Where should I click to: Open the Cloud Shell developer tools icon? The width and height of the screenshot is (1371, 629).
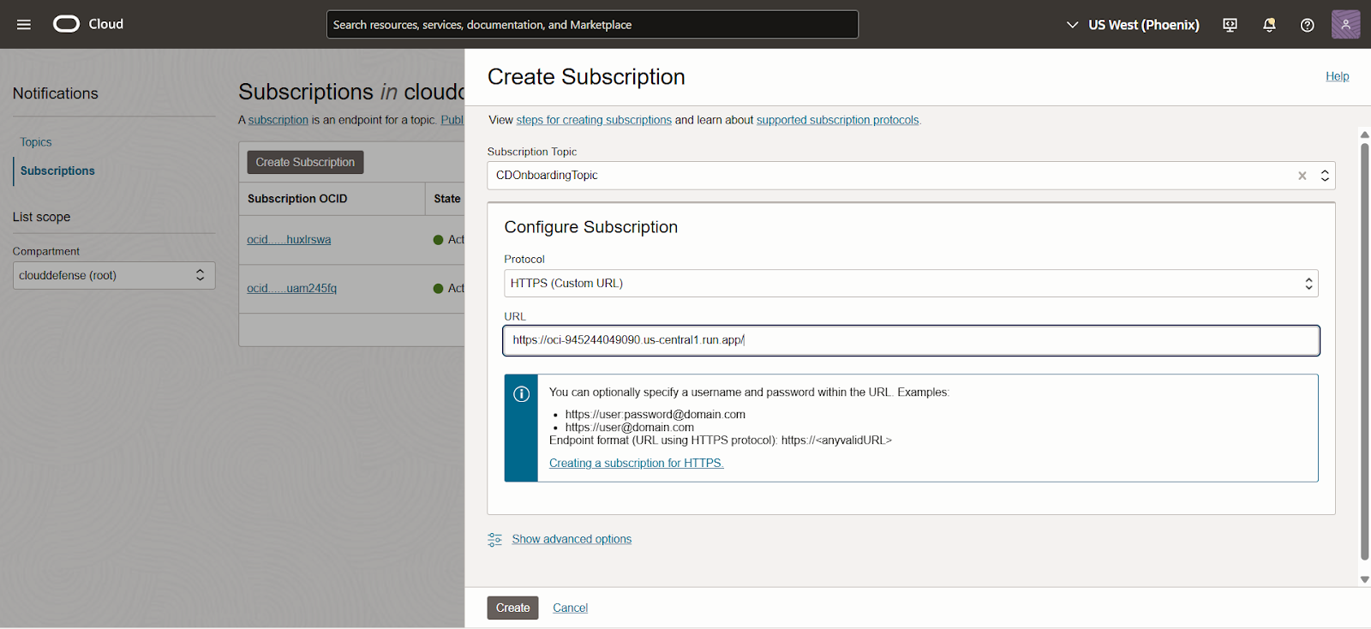(x=1230, y=25)
